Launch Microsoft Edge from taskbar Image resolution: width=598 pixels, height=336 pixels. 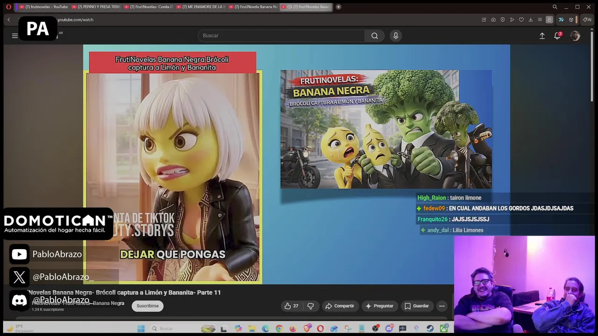point(265,329)
